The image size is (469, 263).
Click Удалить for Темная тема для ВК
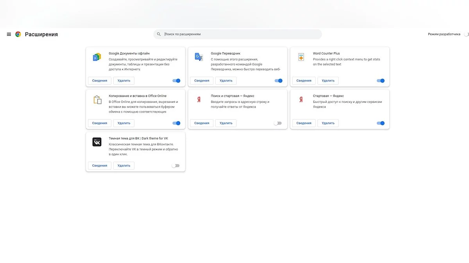click(124, 166)
